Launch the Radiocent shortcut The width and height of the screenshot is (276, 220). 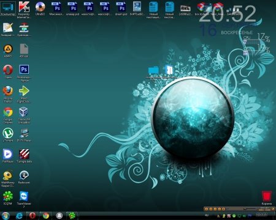coord(24,177)
